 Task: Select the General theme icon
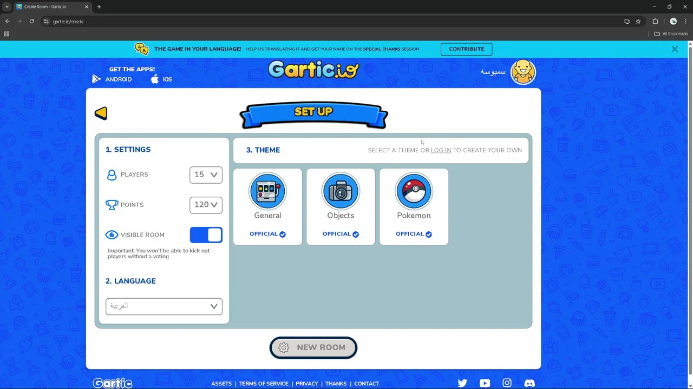coord(267,191)
